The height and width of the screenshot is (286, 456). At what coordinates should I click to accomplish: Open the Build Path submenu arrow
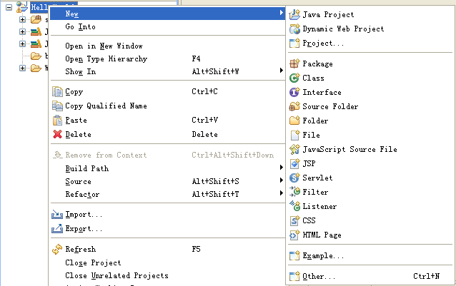(281, 168)
